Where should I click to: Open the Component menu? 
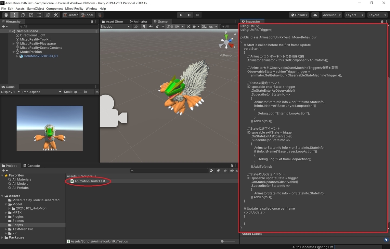pos(55,8)
